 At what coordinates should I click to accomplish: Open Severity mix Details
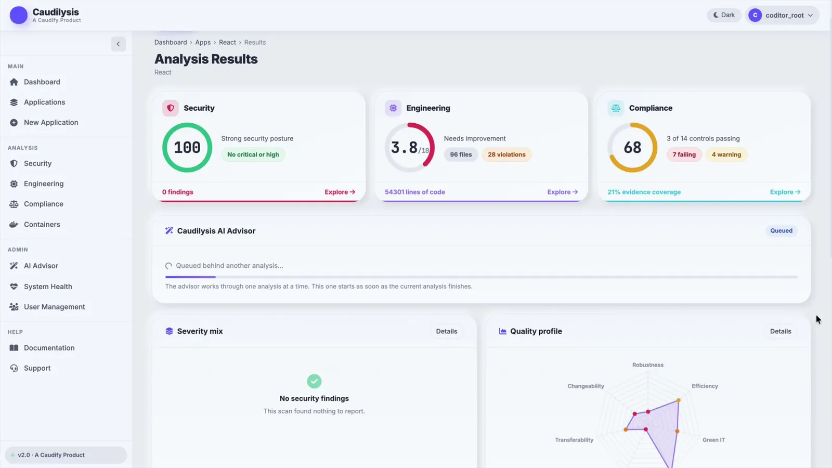[x=447, y=331]
